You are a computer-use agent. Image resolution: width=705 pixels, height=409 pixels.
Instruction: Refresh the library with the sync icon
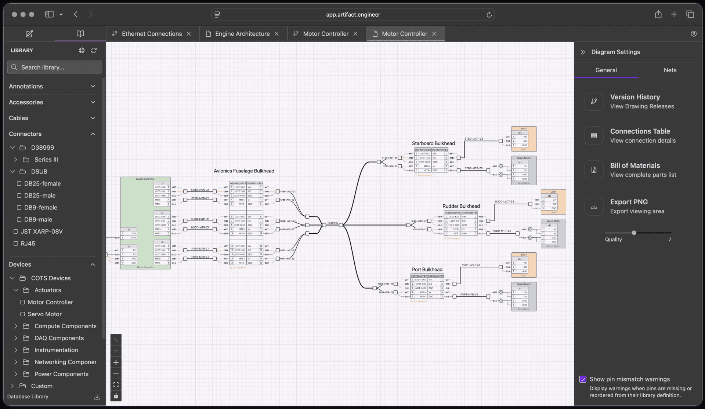tap(94, 51)
